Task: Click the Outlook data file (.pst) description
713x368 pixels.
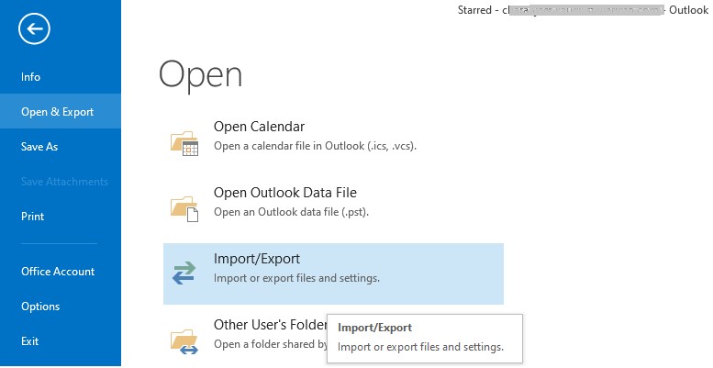Action: 291,212
